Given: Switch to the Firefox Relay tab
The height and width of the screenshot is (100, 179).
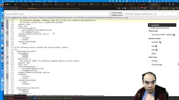Looking at the screenshot, I should [24, 4].
